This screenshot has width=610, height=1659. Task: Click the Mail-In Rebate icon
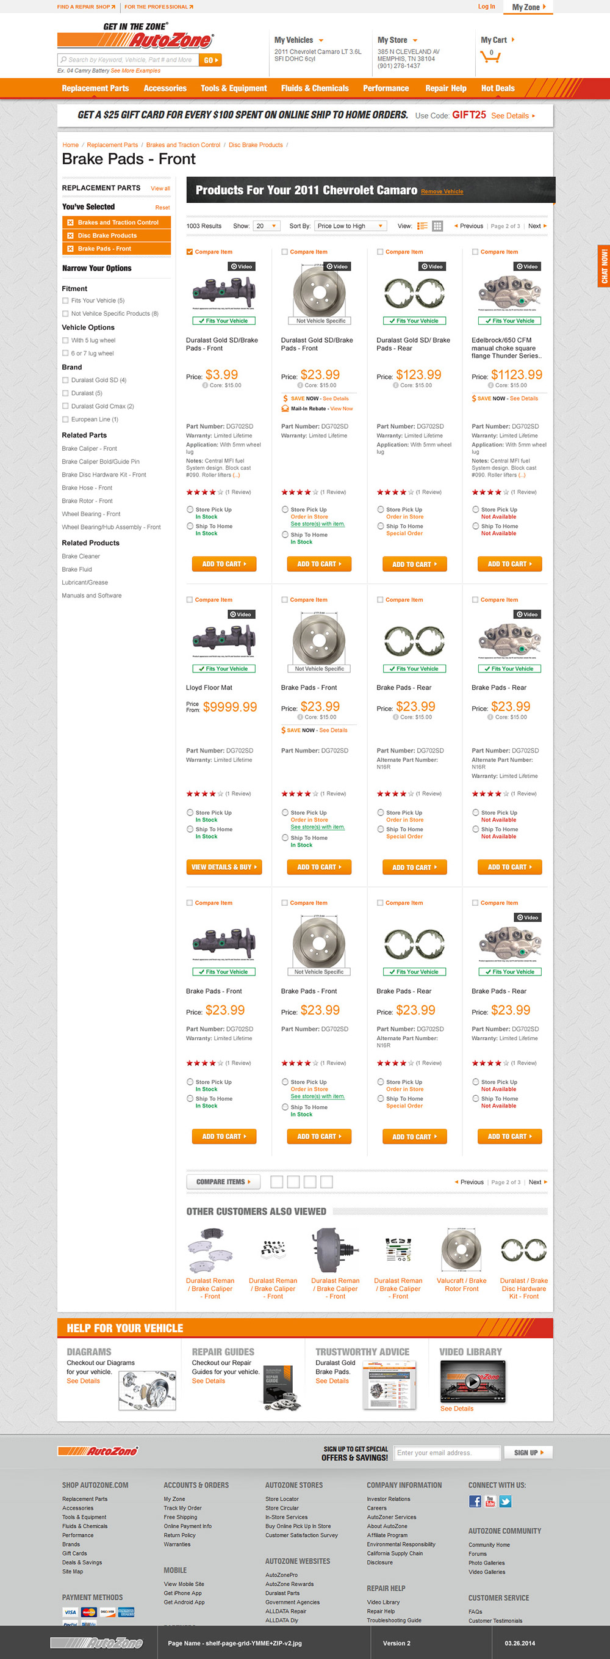click(x=285, y=408)
